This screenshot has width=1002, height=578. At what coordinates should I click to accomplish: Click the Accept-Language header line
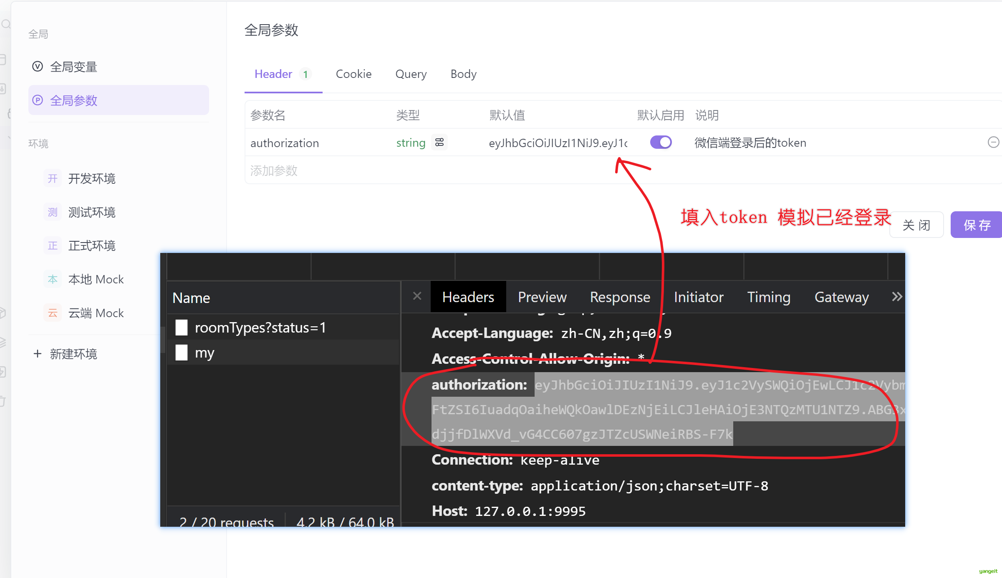click(552, 333)
